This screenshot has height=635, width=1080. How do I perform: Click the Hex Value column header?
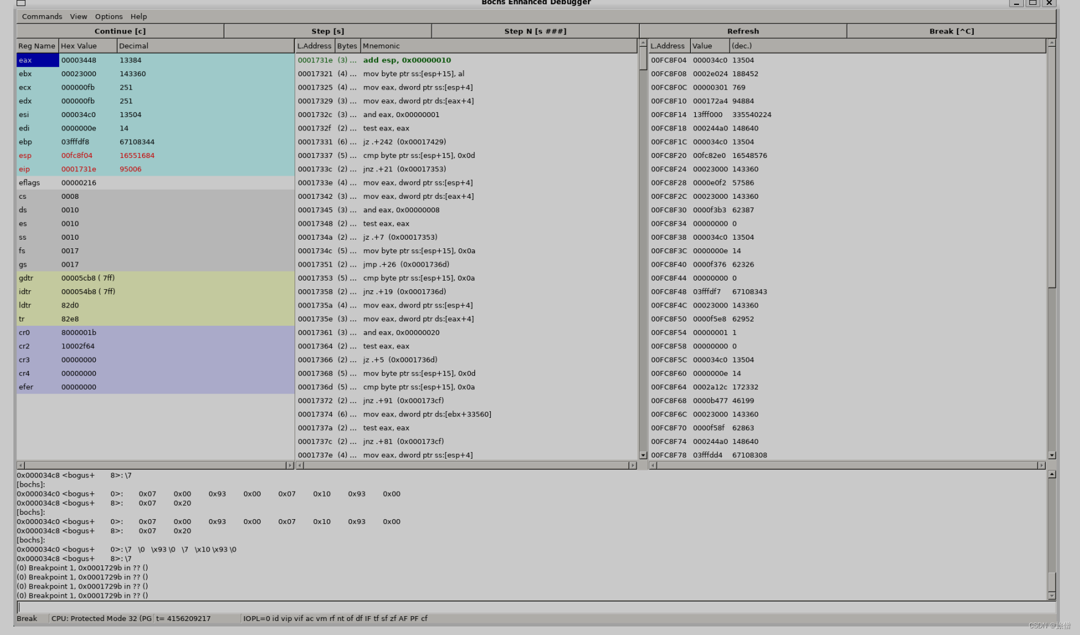click(x=88, y=46)
